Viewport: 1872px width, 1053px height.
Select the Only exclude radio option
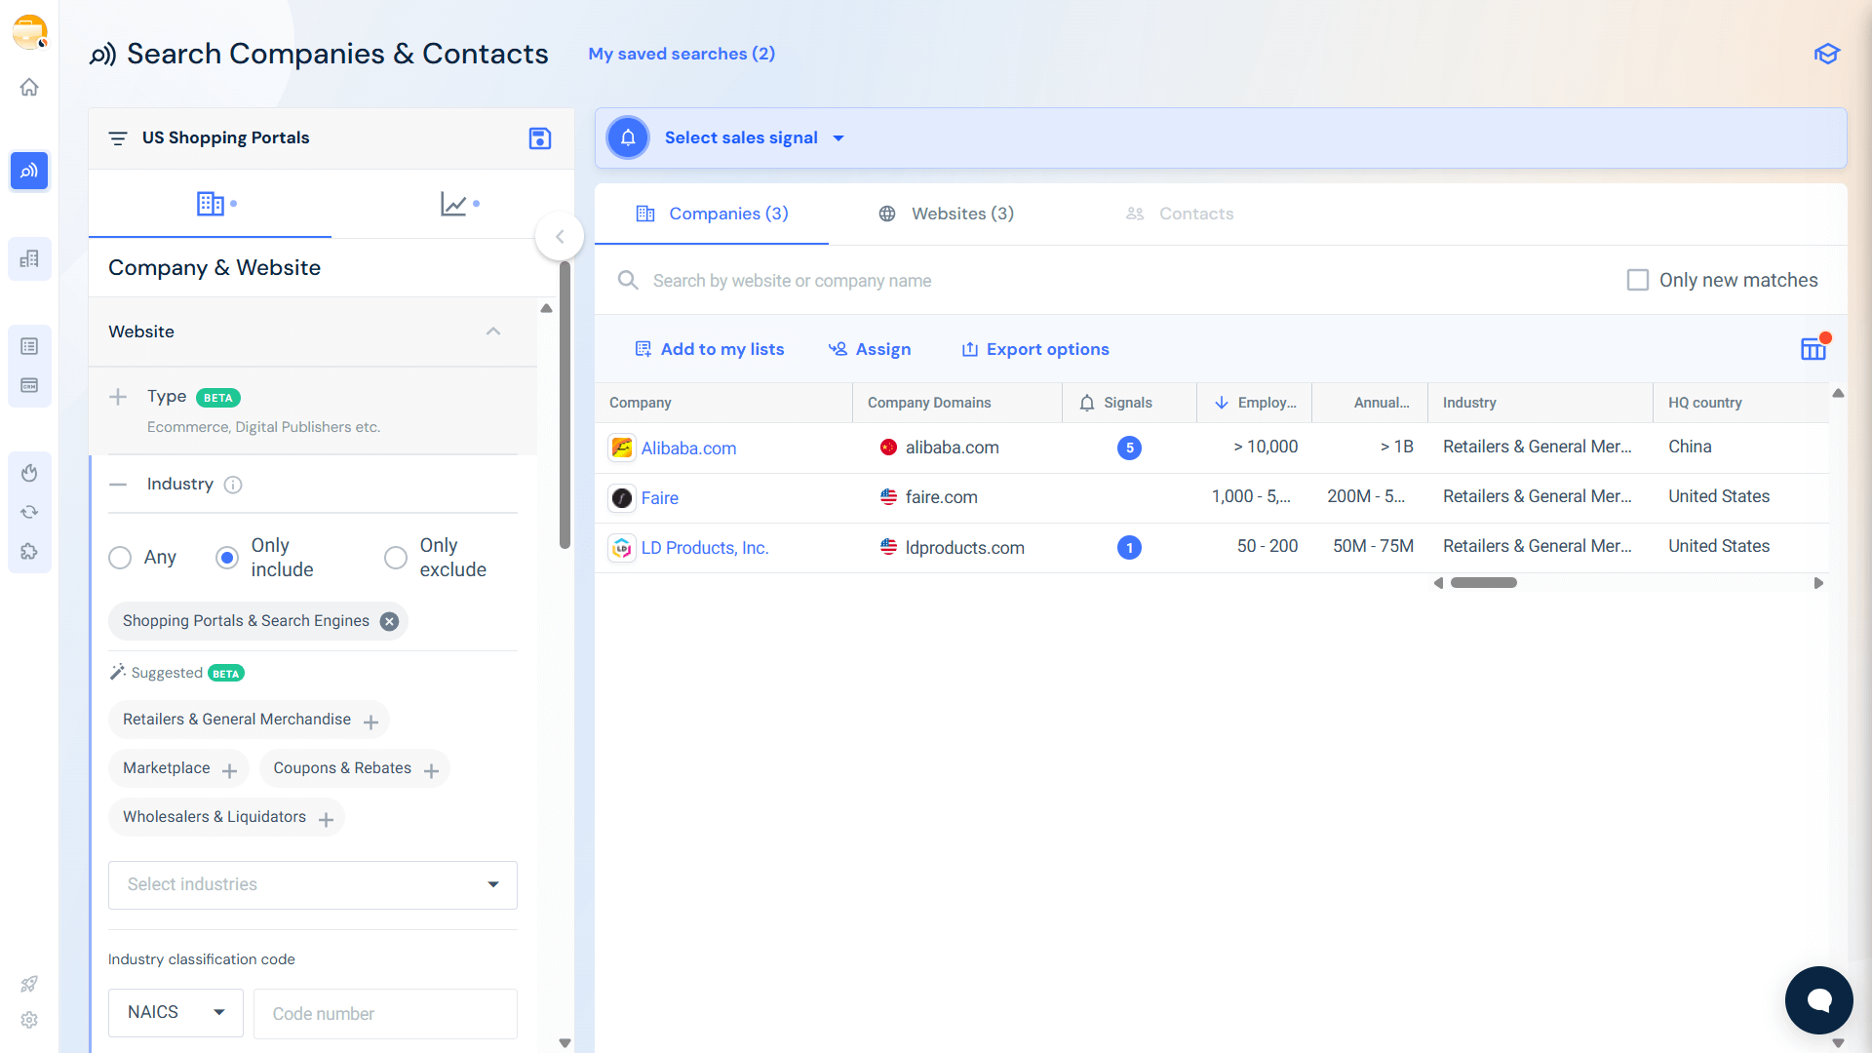pos(395,558)
